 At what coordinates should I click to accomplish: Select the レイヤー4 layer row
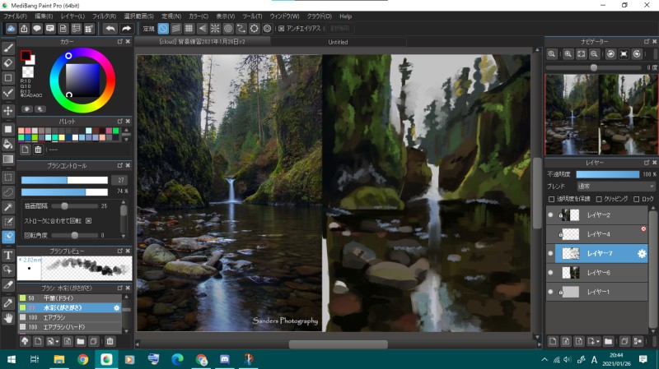596,234
